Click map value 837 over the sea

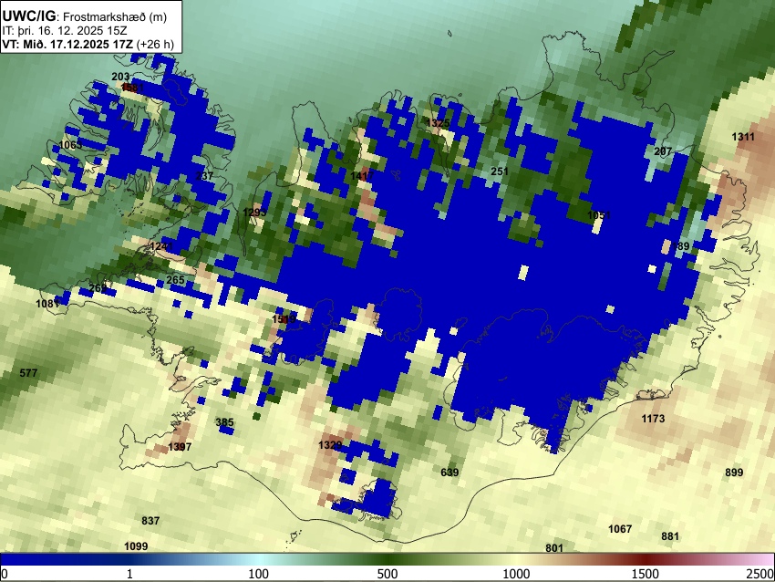(150, 521)
